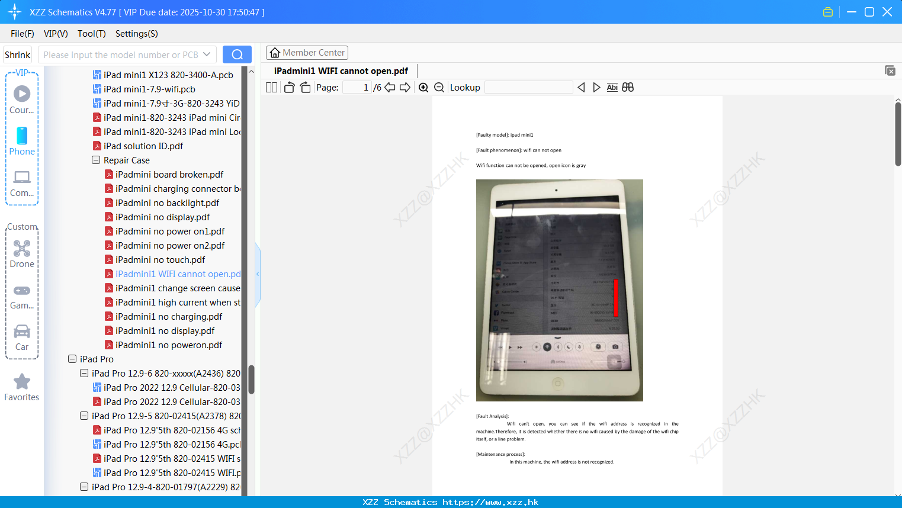
Task: Open the Favorites star
Action: click(22, 387)
